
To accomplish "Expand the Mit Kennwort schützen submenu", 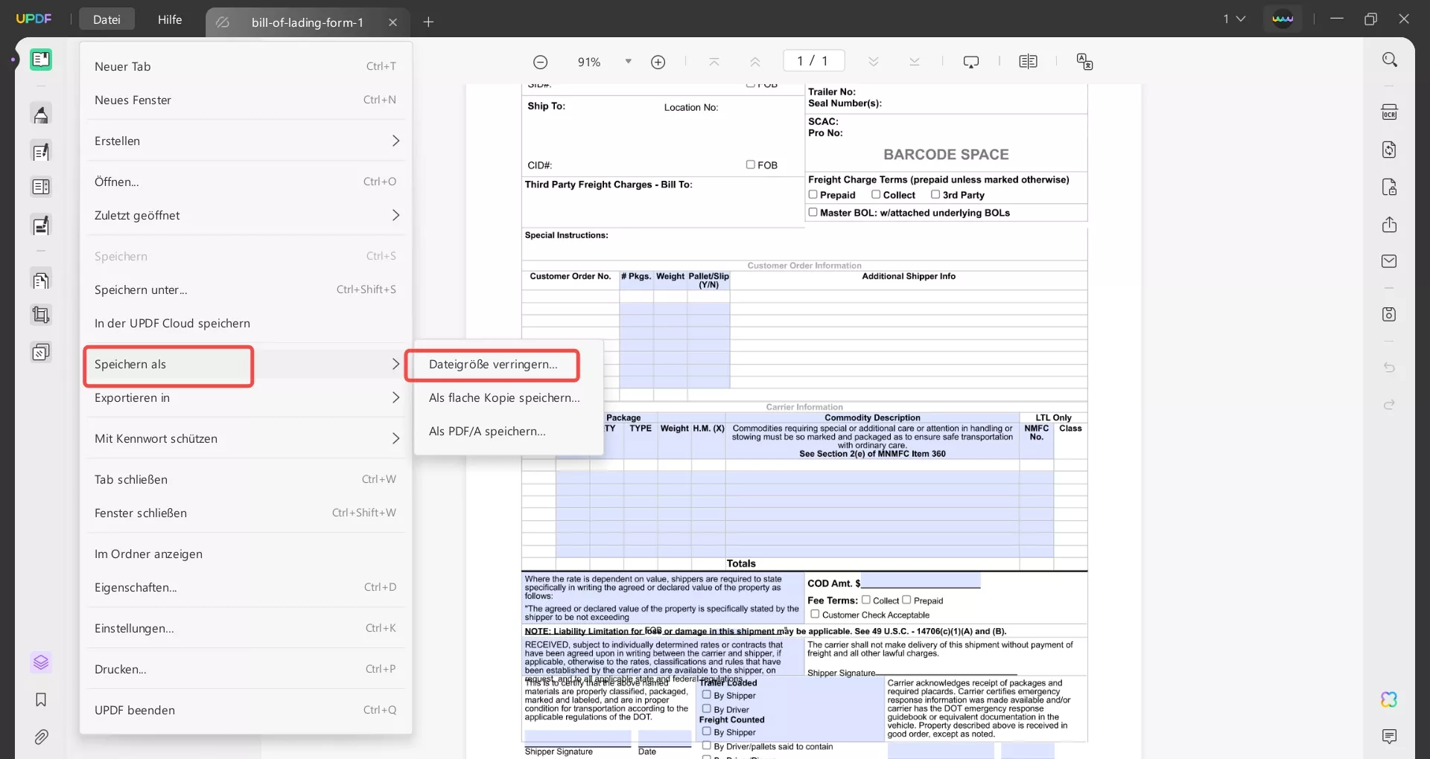I will (x=246, y=439).
